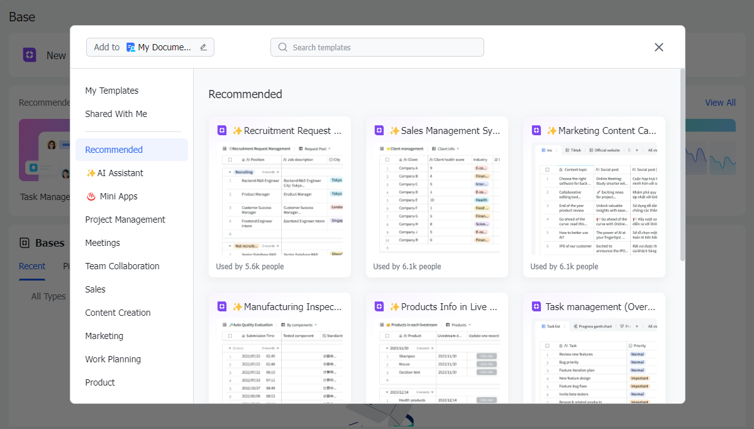Click Manufacturing Inspection preview thumbnail
The width and height of the screenshot is (754, 429).
point(280,360)
